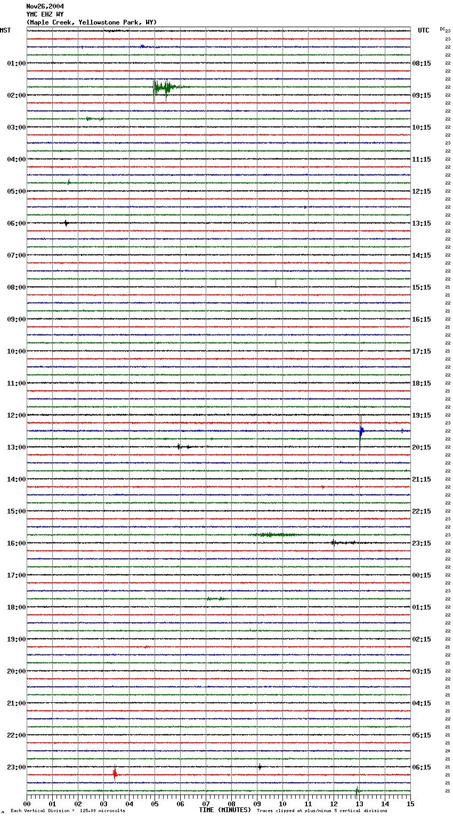This screenshot has width=453, height=818.
Task: Click minute tick 13 on the bottom axis
Action: click(x=359, y=804)
